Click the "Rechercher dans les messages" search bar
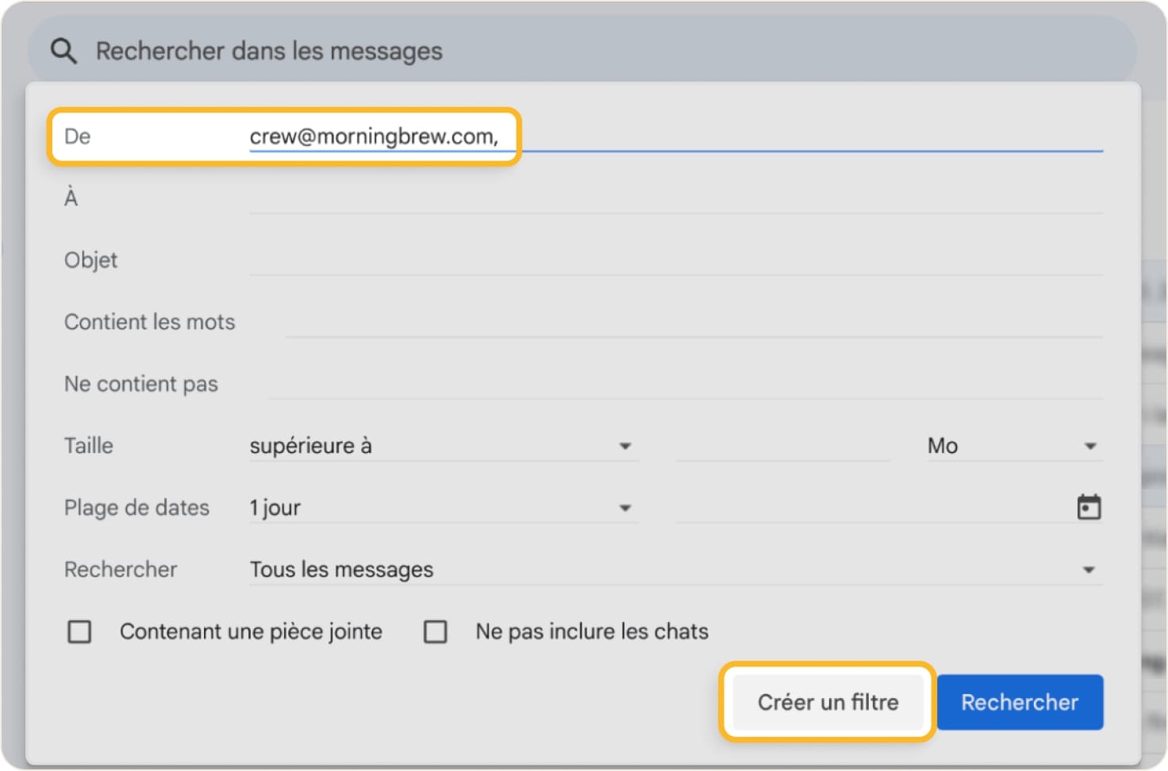Viewport: 1168px width, 771px height. pos(270,50)
